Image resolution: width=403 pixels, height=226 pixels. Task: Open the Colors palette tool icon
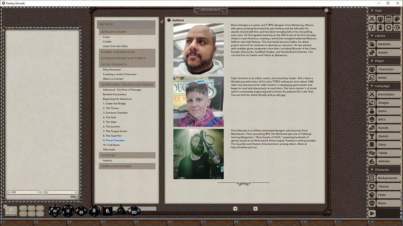click(x=397, y=19)
